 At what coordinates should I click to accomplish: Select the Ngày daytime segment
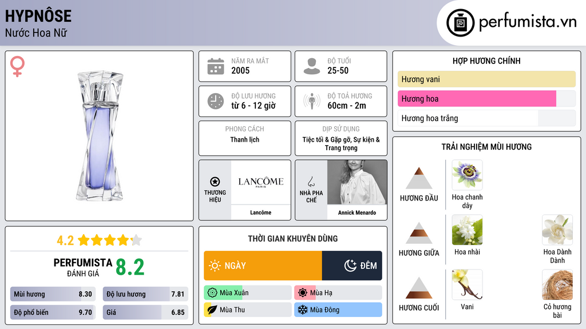tap(263, 266)
